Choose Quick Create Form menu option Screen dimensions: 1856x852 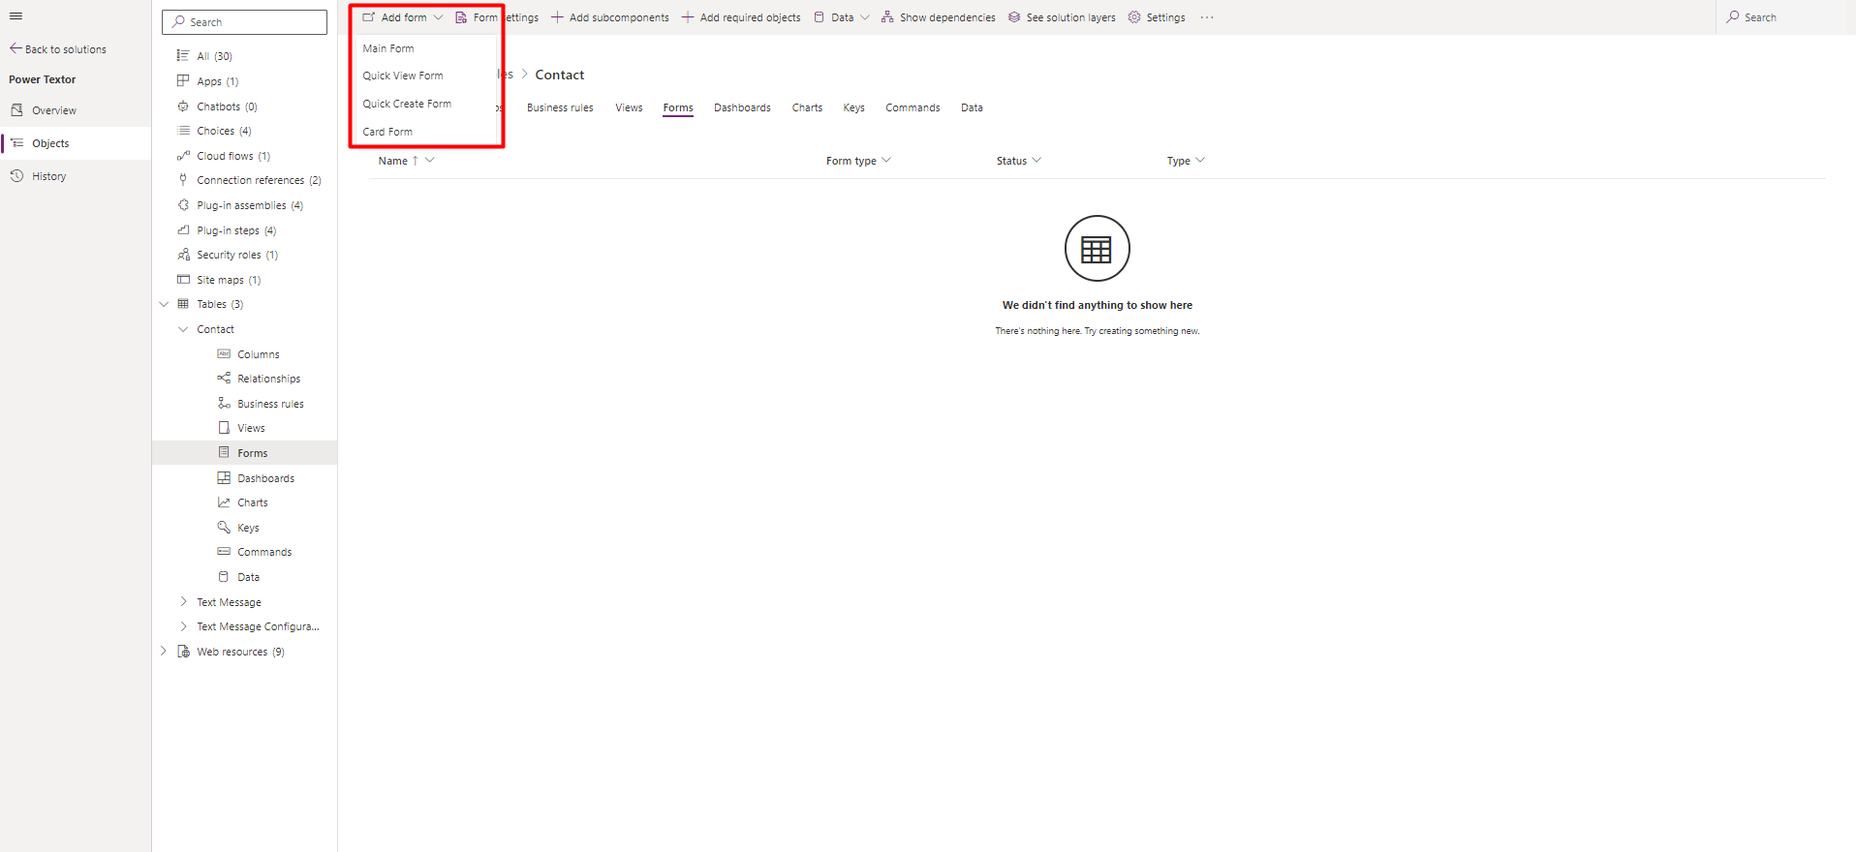407,104
